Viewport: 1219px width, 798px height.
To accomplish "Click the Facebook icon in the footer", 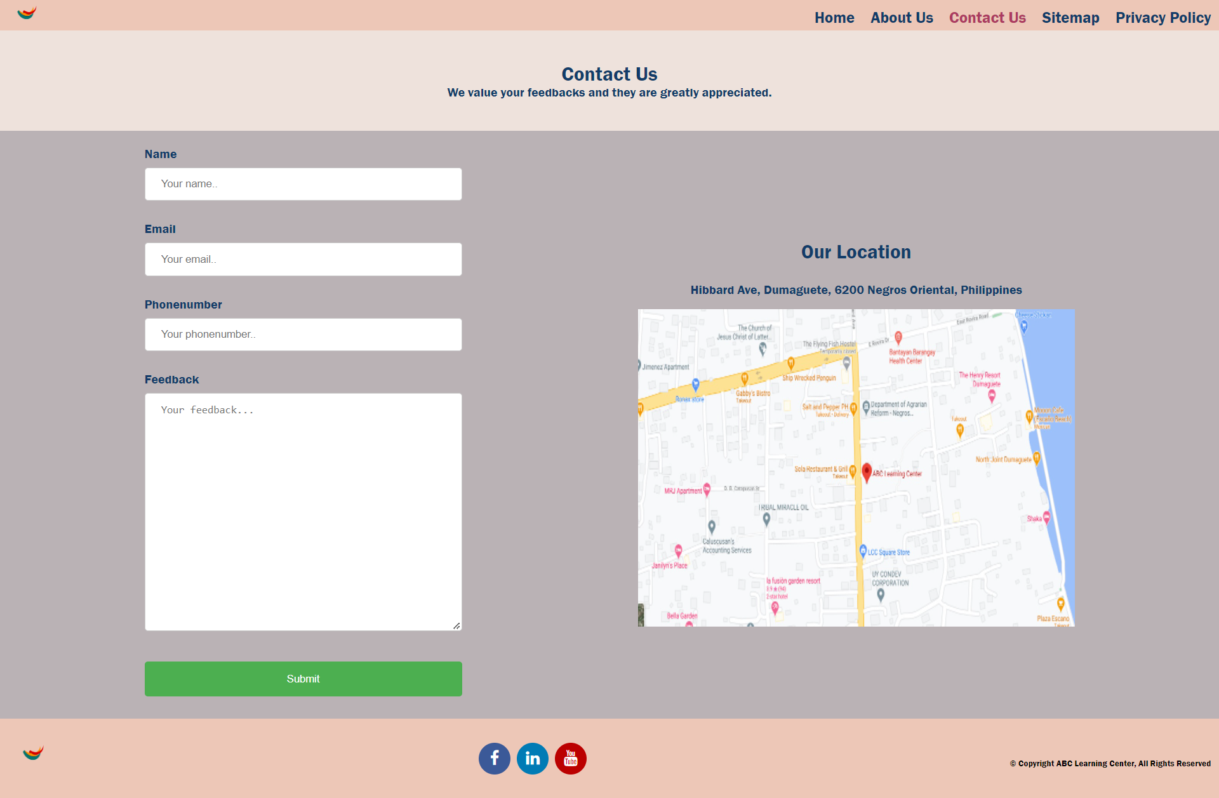I will [x=494, y=758].
